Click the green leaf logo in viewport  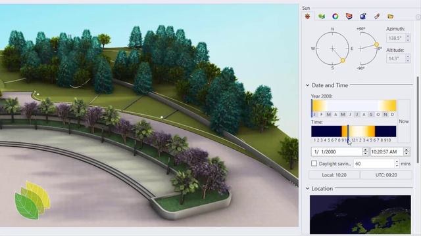tap(32, 200)
